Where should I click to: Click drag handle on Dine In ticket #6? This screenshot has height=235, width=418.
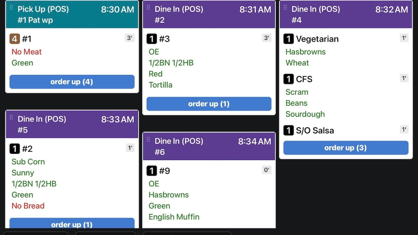click(x=148, y=139)
